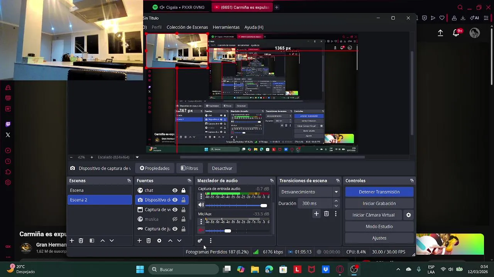Move selected source up in Fuentes
The height and width of the screenshot is (277, 494).
tap(170, 240)
